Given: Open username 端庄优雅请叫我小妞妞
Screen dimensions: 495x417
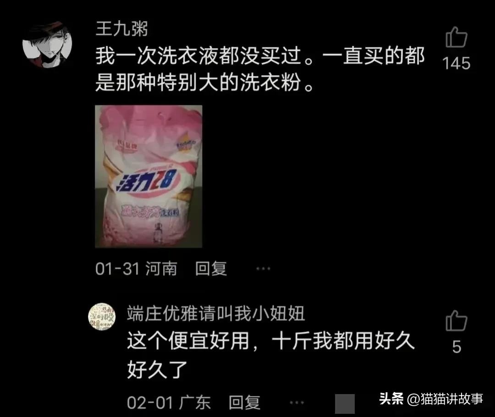Looking at the screenshot, I should point(216,313).
